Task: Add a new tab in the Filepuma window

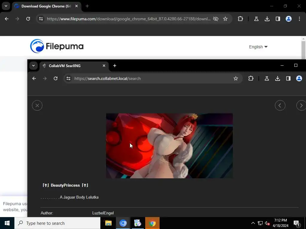Action: click(x=87, y=6)
